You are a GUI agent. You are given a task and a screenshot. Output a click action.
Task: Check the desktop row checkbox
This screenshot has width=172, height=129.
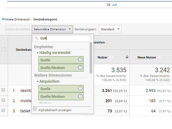click(x=3, y=90)
